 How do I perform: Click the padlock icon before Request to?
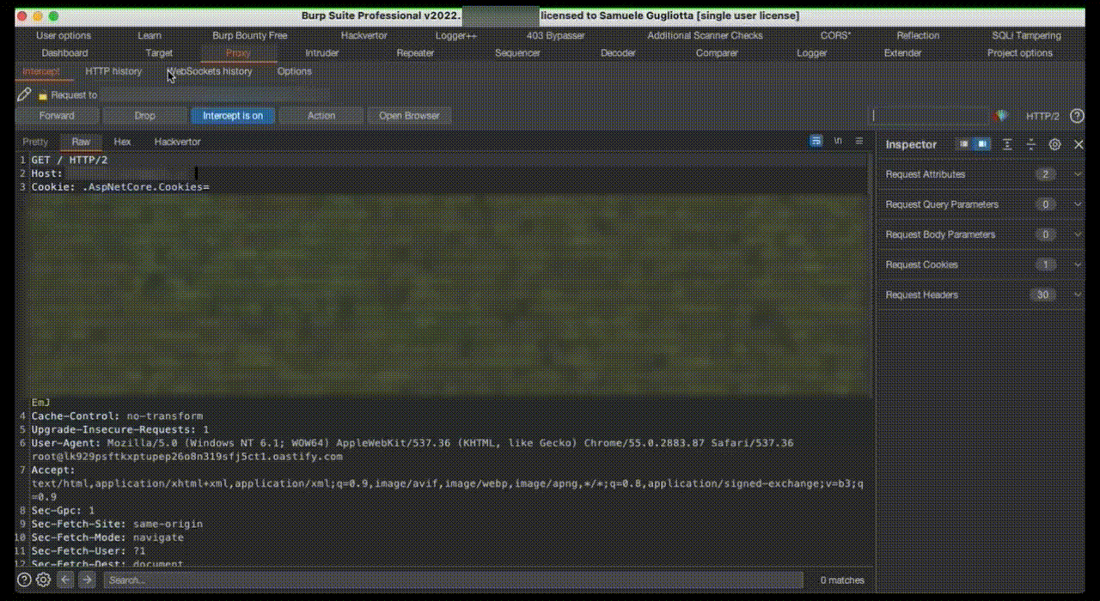pos(42,95)
